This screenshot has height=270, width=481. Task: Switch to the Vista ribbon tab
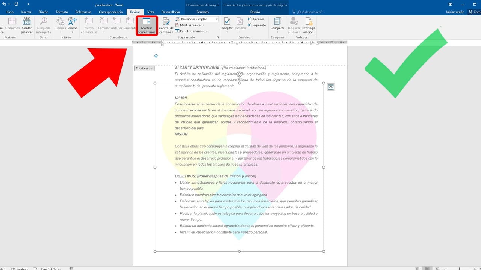point(151,12)
